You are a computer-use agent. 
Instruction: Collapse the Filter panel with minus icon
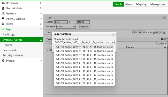(165, 18)
